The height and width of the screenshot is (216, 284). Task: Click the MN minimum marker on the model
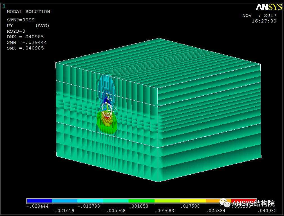(x=109, y=100)
